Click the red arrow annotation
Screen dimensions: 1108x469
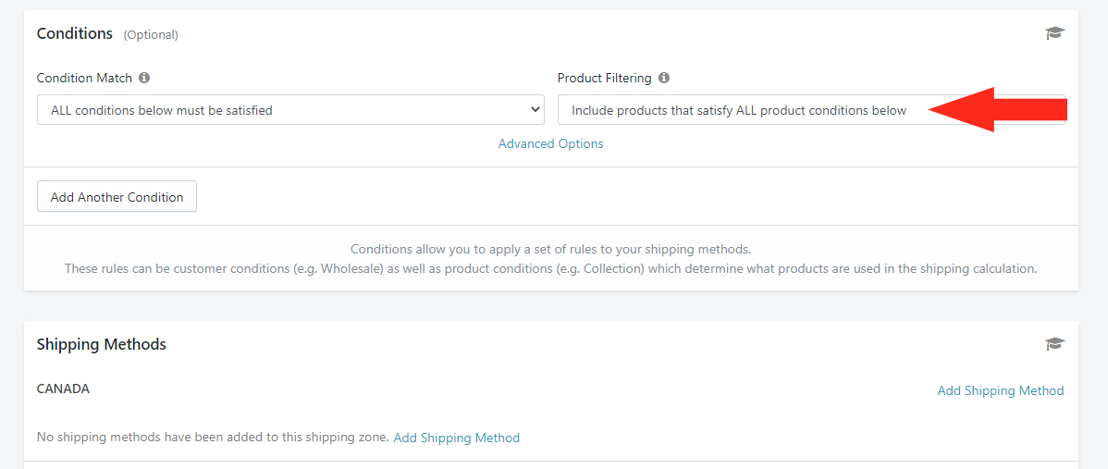[996, 109]
